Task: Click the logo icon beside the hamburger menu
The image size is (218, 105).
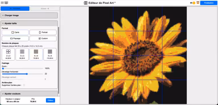Action: (x=6, y=3)
